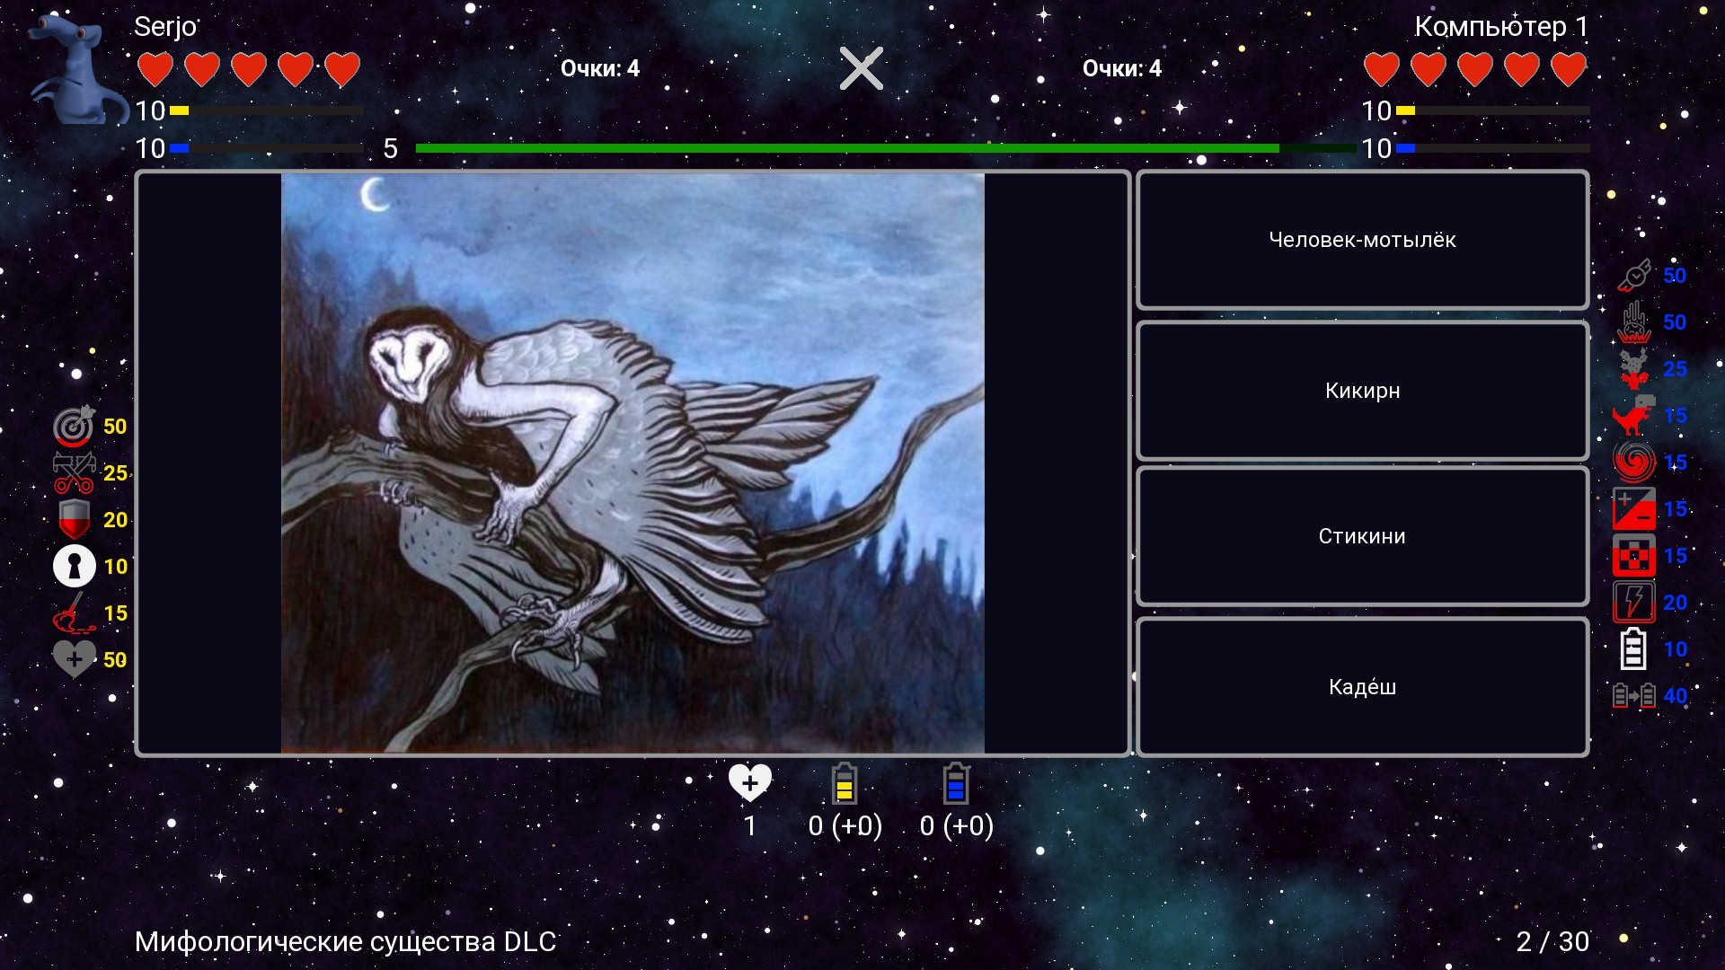Click the timer number 5
Viewport: 1725px width, 970px height.
[x=390, y=148]
